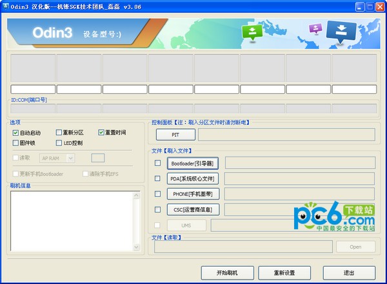Viewport: 387px width, 284px height.
Task: Check the box beside PHONE[手机基带]
Action: click(157, 194)
